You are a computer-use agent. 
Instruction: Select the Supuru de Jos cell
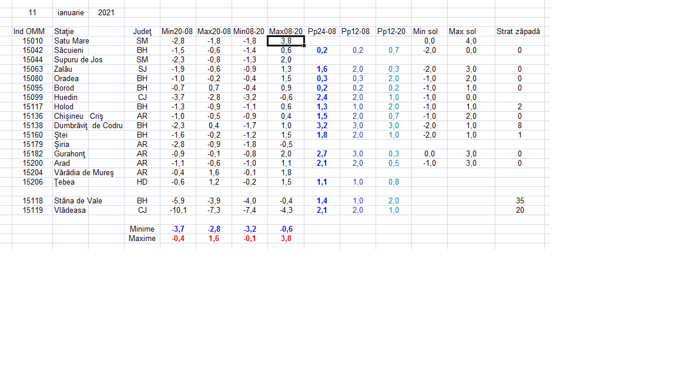pos(78,59)
